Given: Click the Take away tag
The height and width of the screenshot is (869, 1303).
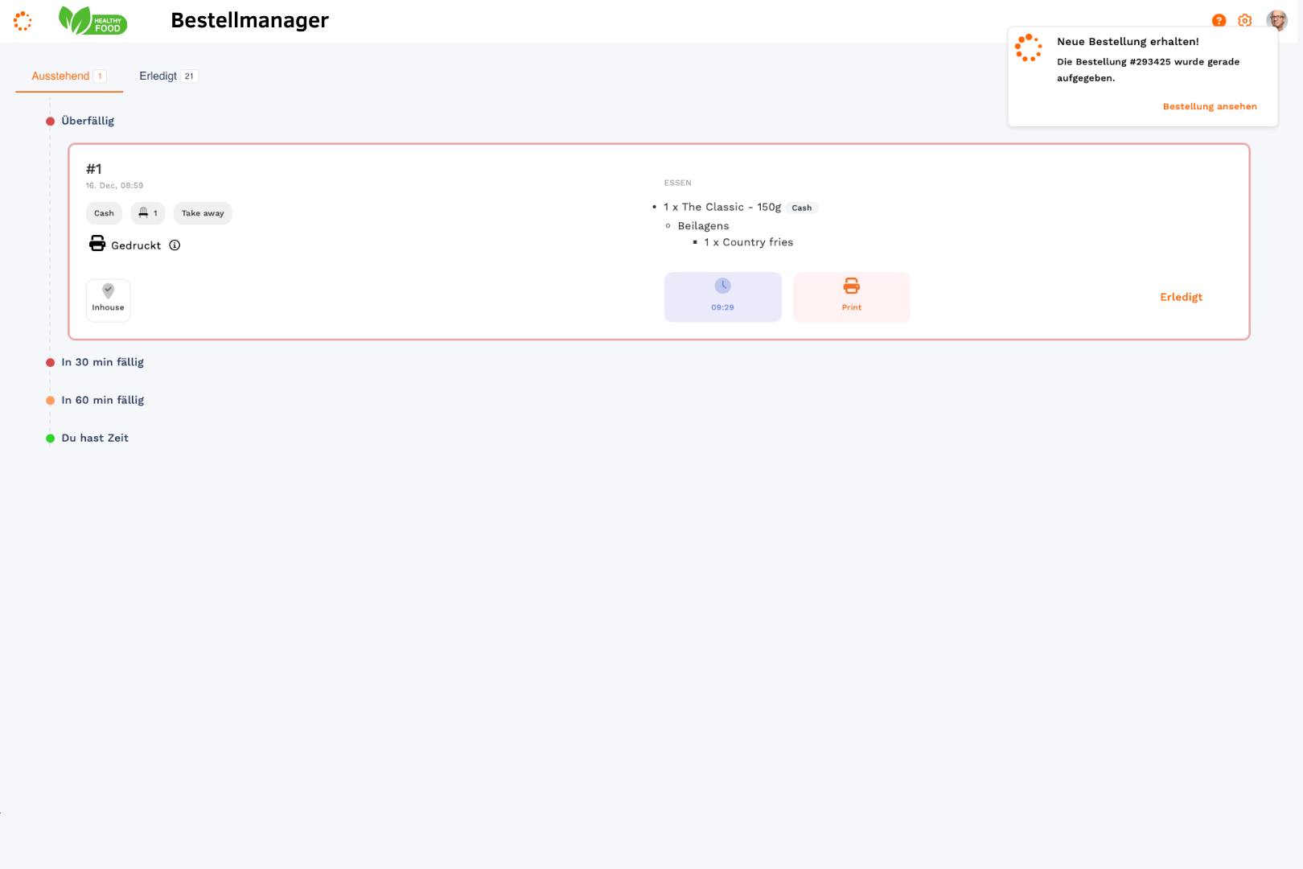Looking at the screenshot, I should point(203,213).
